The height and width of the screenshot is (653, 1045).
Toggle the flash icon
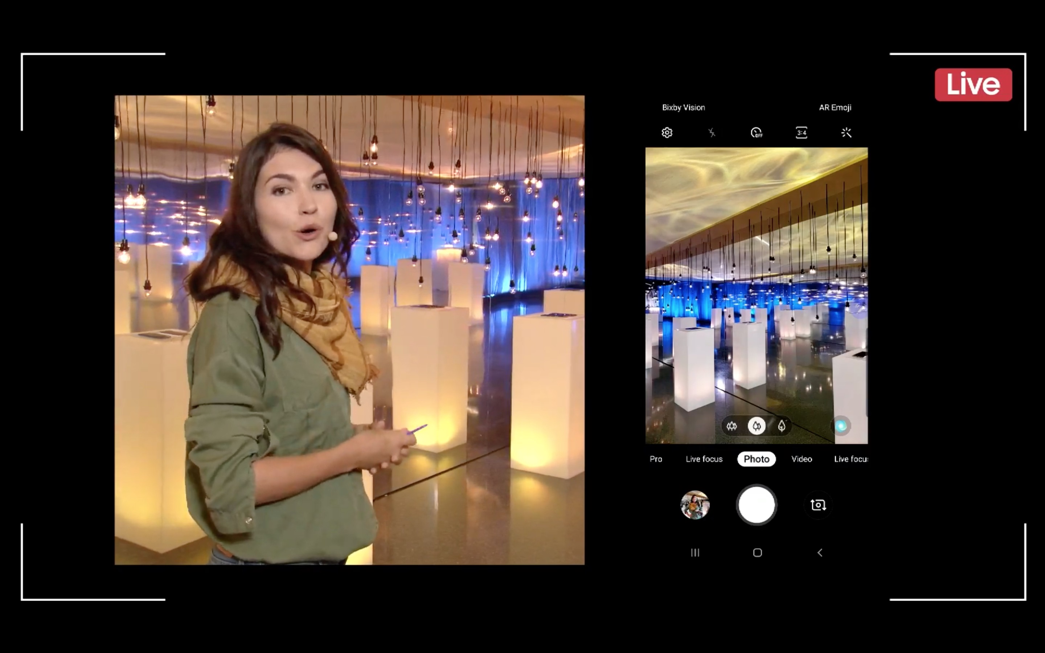point(712,132)
